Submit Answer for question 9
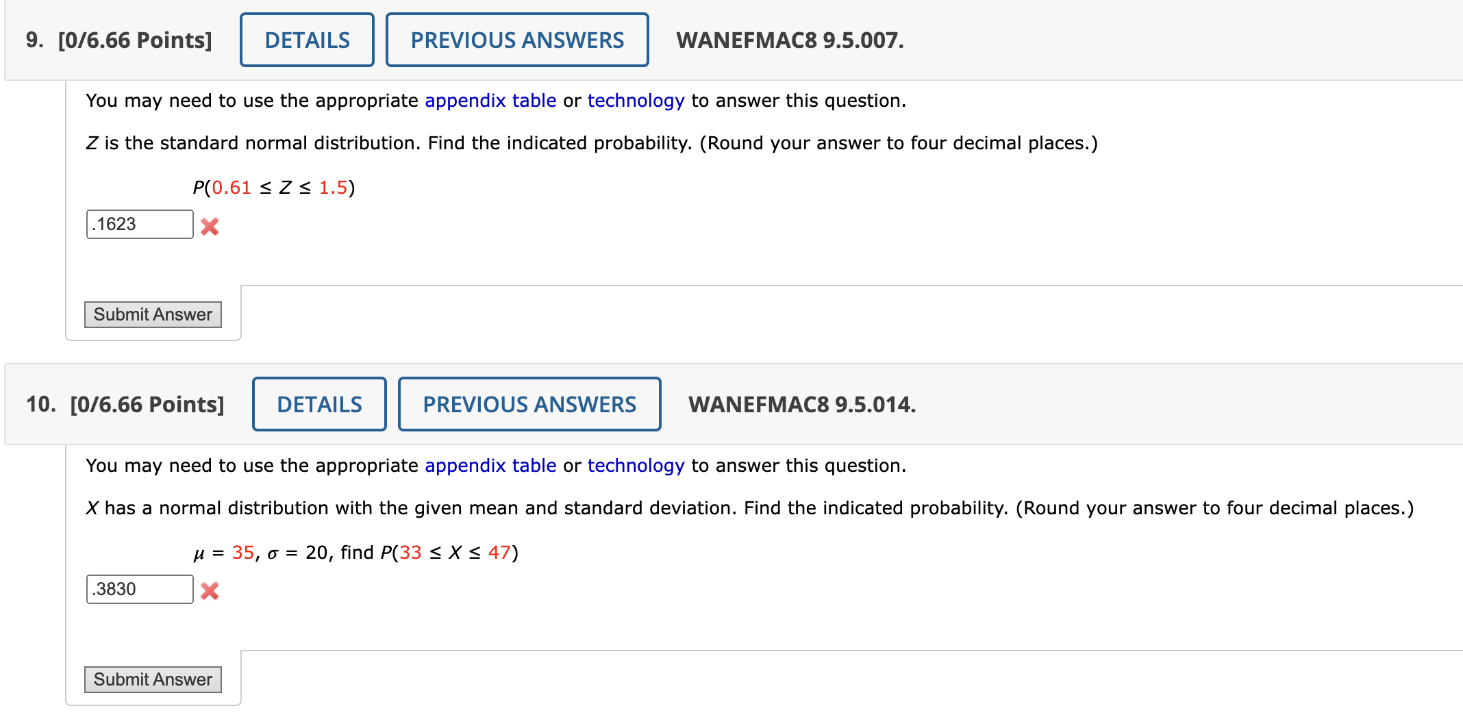1463x717 pixels. 152,314
